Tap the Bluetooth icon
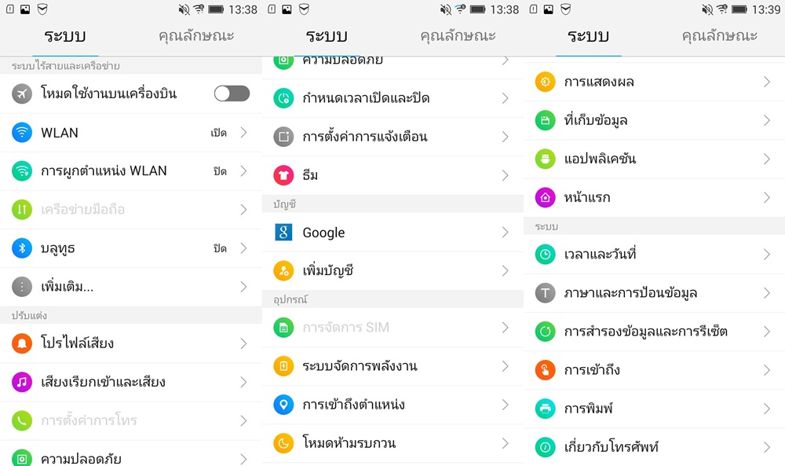The height and width of the screenshot is (466, 785). [x=22, y=248]
